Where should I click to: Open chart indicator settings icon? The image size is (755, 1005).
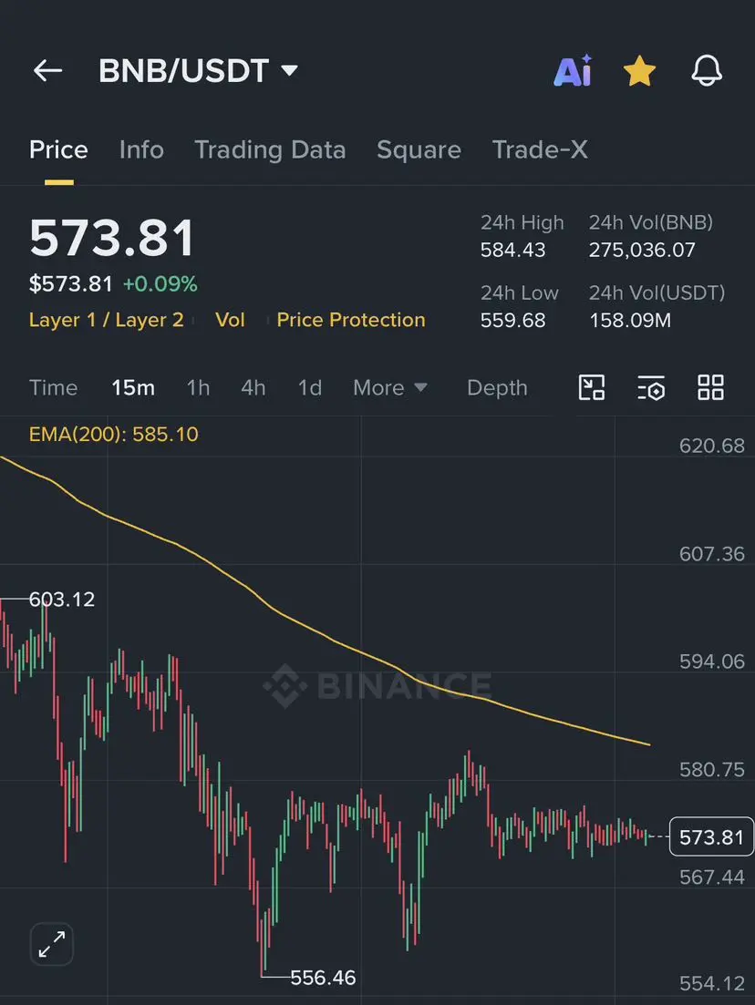(x=651, y=388)
